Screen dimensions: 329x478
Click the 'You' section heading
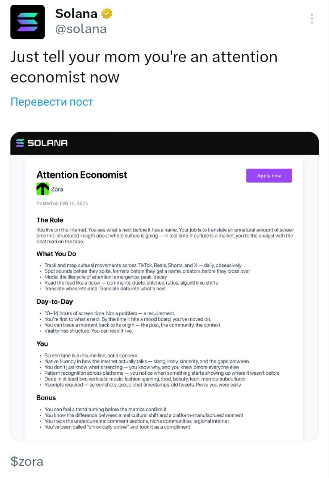[42, 344]
